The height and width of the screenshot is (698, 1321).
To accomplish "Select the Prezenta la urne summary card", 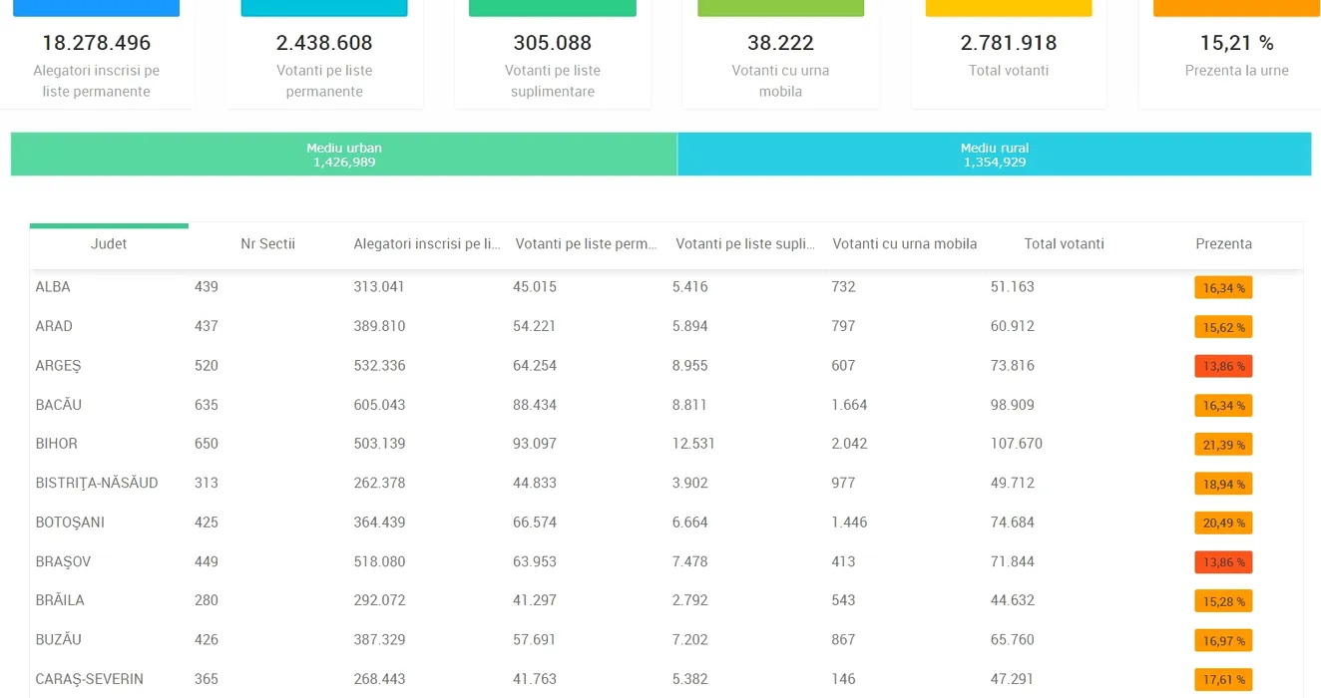I will 1236,55.
